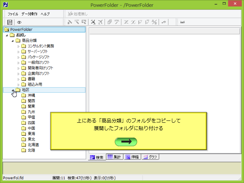Select the サーバーソフト folder
This screenshot has height=183, width=244.
coord(38,51)
